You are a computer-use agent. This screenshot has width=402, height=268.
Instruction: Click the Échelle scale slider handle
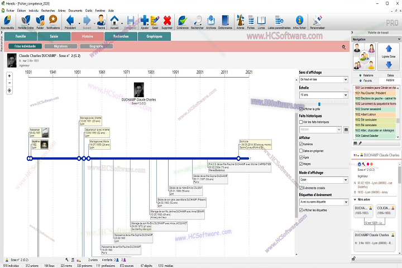click(319, 103)
